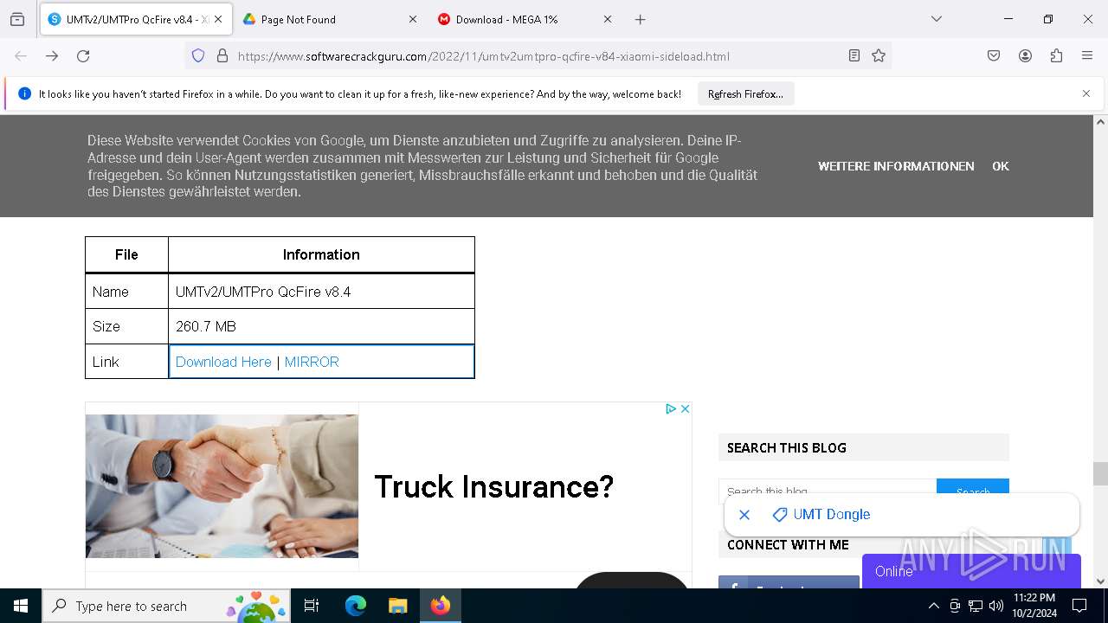
Task: Open Task View on taskbar
Action: coord(312,606)
